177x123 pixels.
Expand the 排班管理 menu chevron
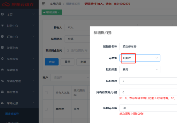click(x=34, y=91)
